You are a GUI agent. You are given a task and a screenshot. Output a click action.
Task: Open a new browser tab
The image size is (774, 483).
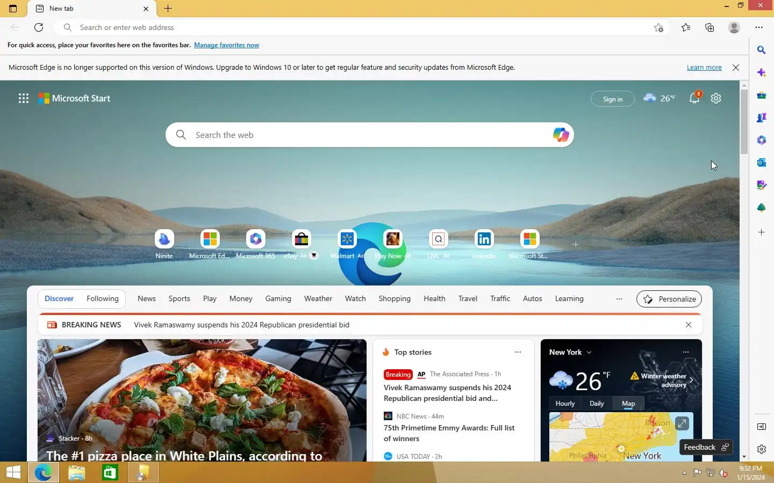click(168, 9)
